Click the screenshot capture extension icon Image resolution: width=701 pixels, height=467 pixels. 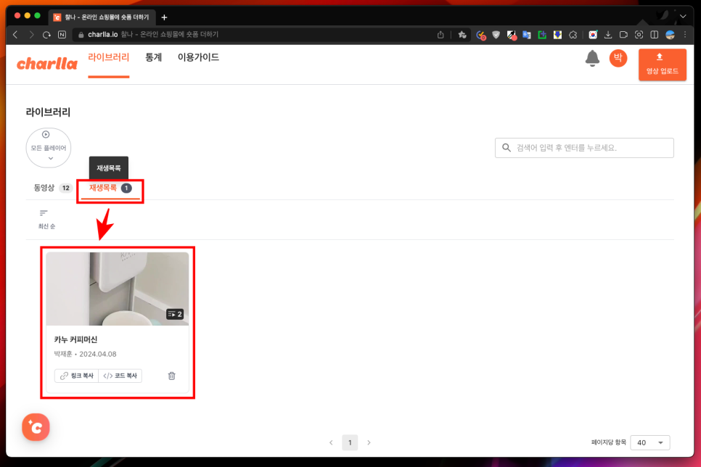(639, 35)
